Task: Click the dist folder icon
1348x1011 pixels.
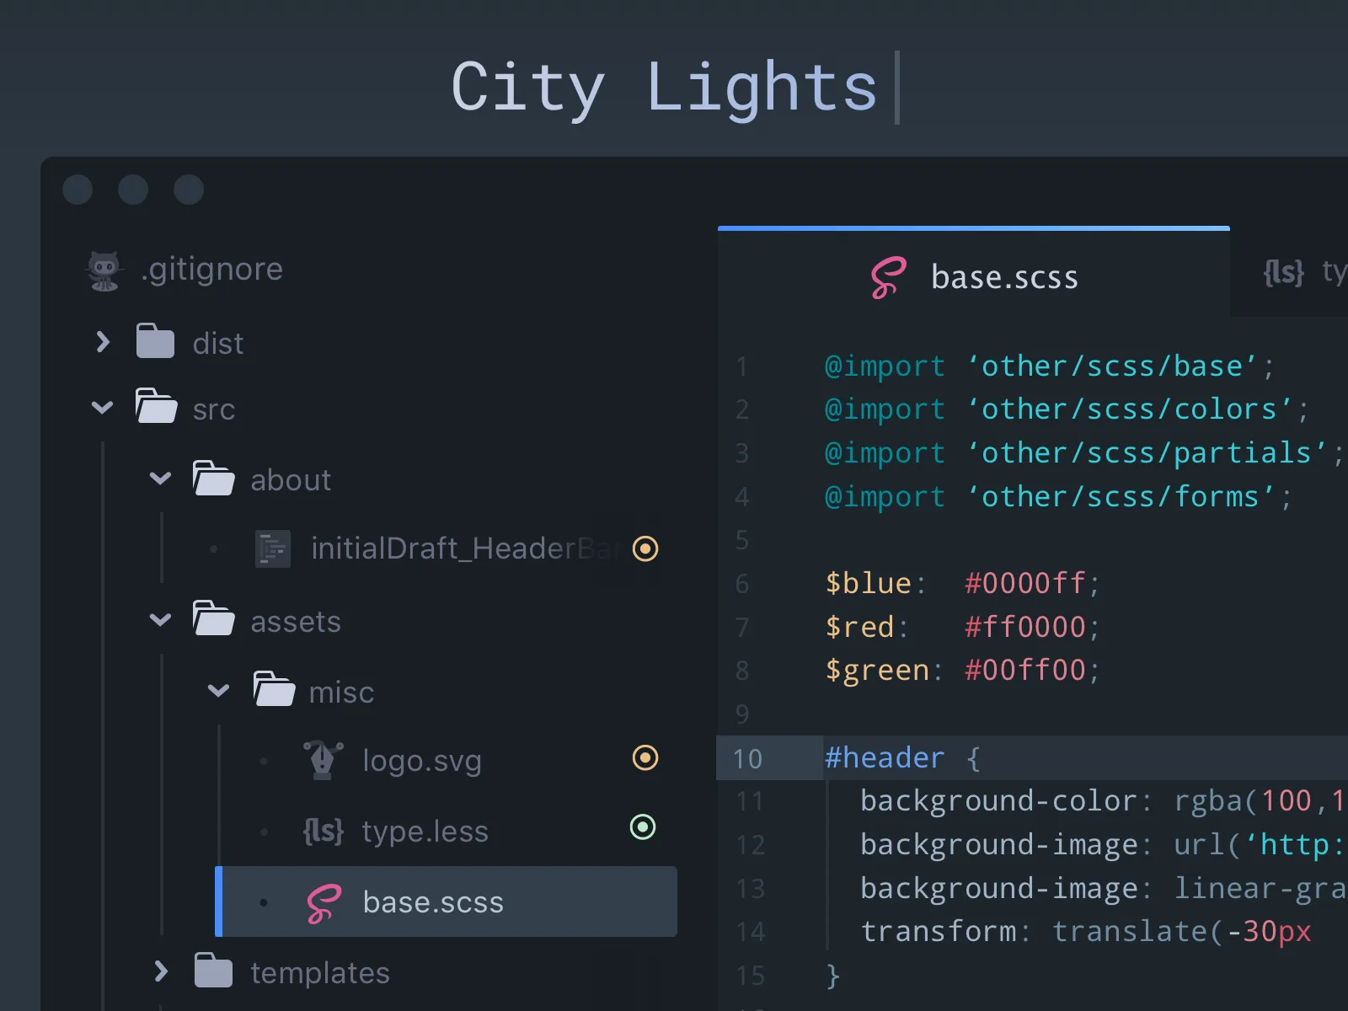Action: 155,341
